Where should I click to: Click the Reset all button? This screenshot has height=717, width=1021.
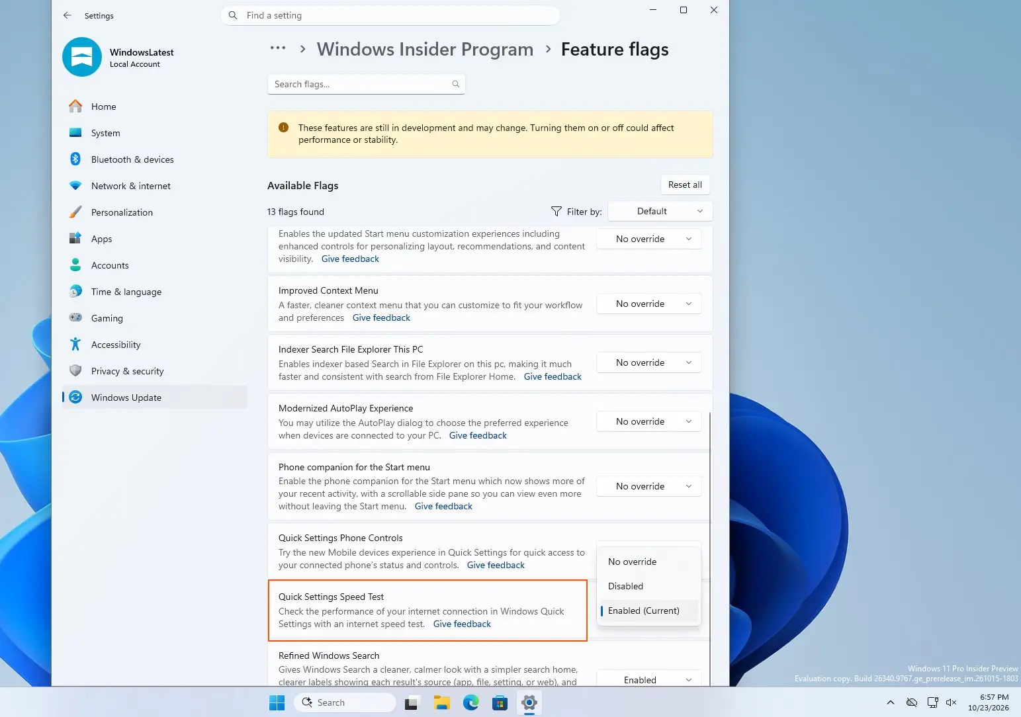tap(685, 185)
